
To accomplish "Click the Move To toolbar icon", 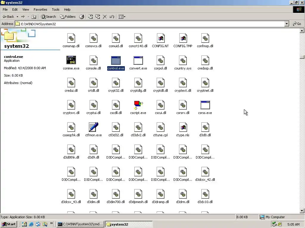I will click(x=91, y=17).
